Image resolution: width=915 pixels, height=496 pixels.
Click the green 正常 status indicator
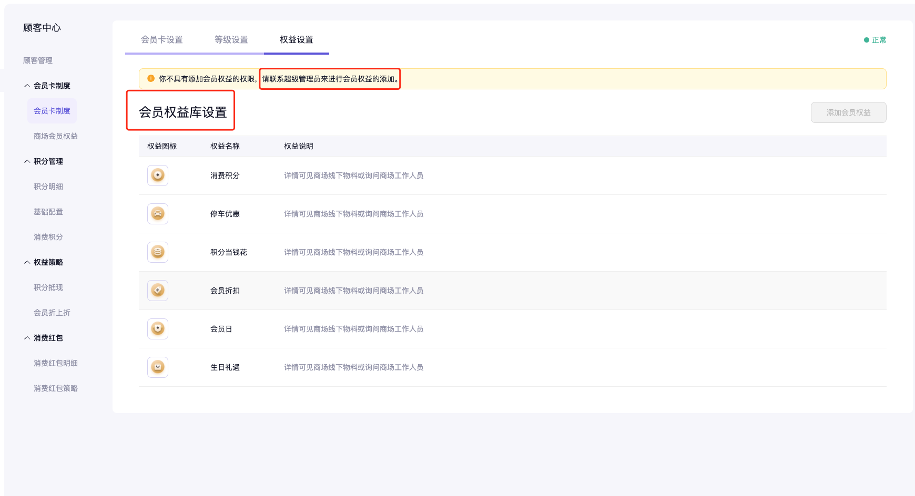(x=875, y=40)
